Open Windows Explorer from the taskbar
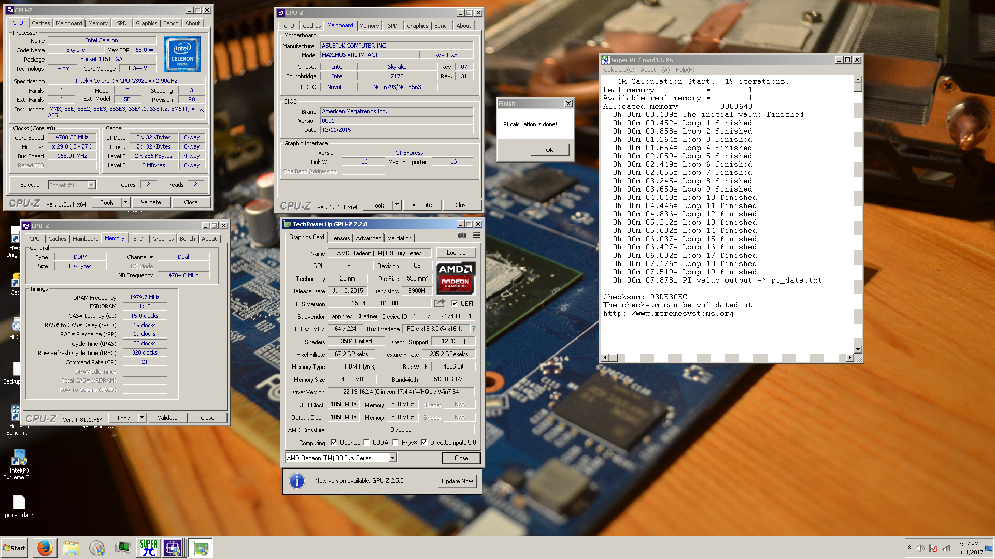 tap(71, 548)
